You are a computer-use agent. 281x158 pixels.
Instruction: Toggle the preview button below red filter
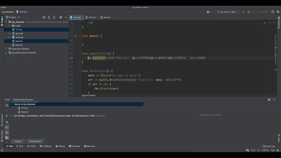click(x=7, y=137)
